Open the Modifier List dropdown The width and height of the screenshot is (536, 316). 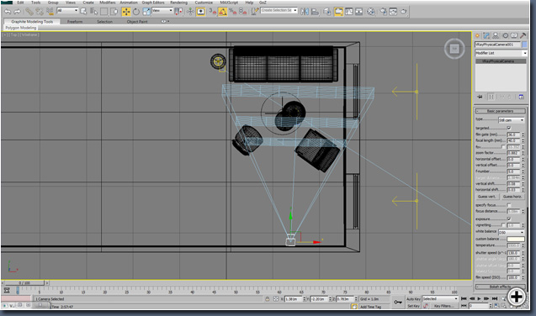click(x=501, y=53)
